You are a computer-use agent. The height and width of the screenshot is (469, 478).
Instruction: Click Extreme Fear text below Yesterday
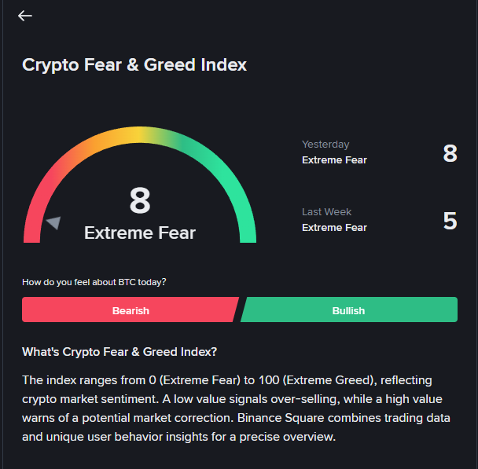334,160
